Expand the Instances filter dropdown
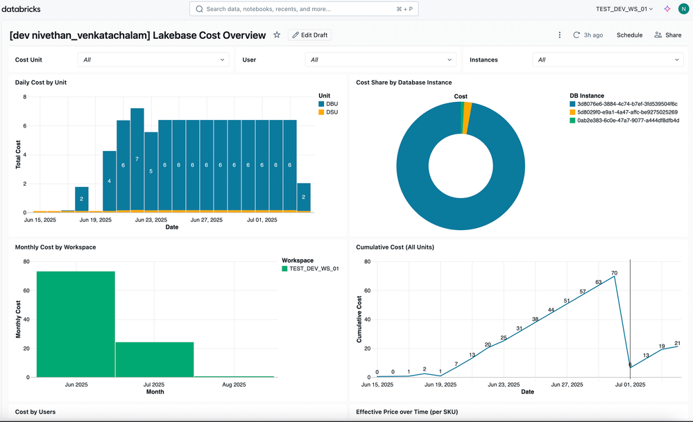 pos(608,60)
